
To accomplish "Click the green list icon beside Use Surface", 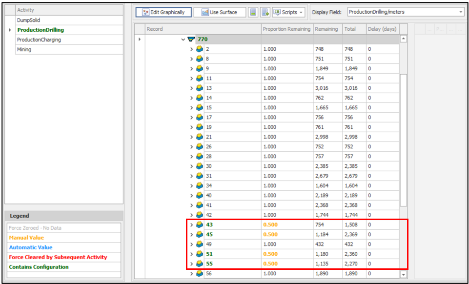I will click(253, 12).
